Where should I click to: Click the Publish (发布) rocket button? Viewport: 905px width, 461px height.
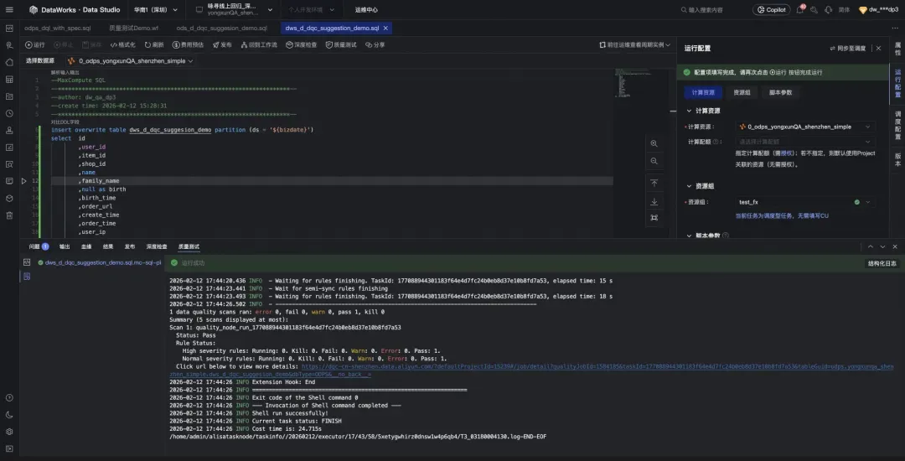pos(222,44)
